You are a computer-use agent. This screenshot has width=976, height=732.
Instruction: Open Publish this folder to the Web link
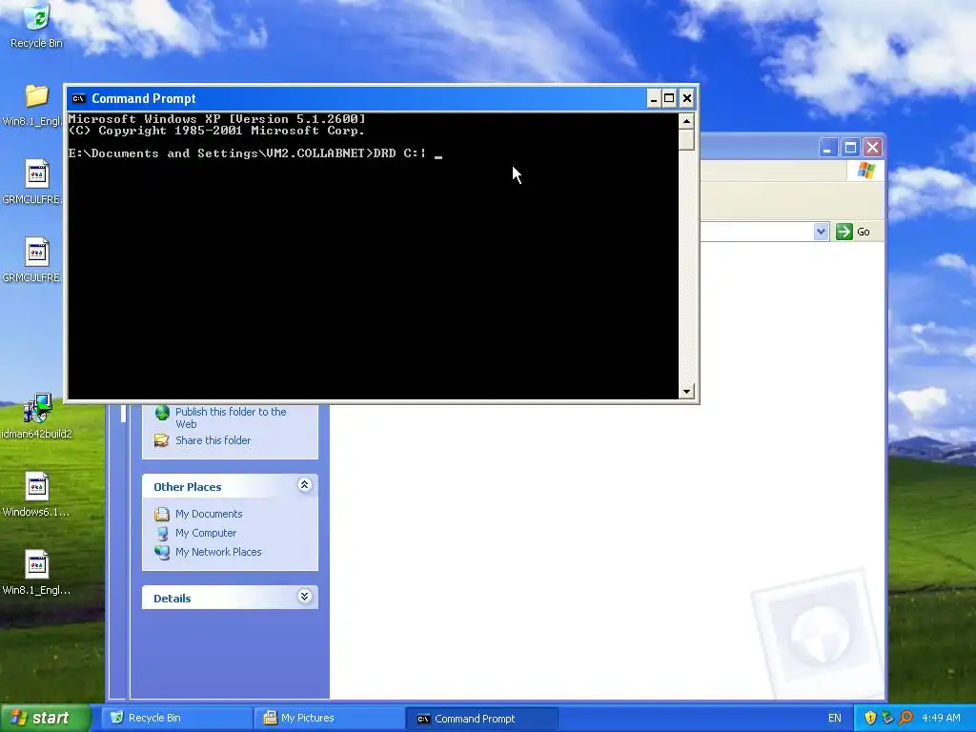click(231, 417)
